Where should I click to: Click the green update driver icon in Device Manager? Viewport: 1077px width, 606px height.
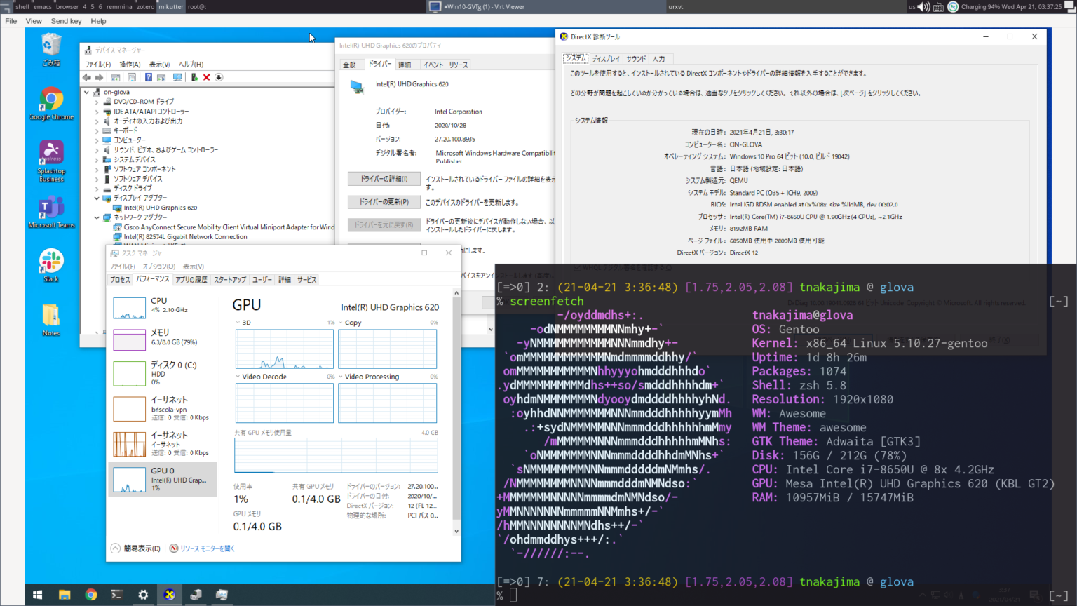click(x=194, y=77)
